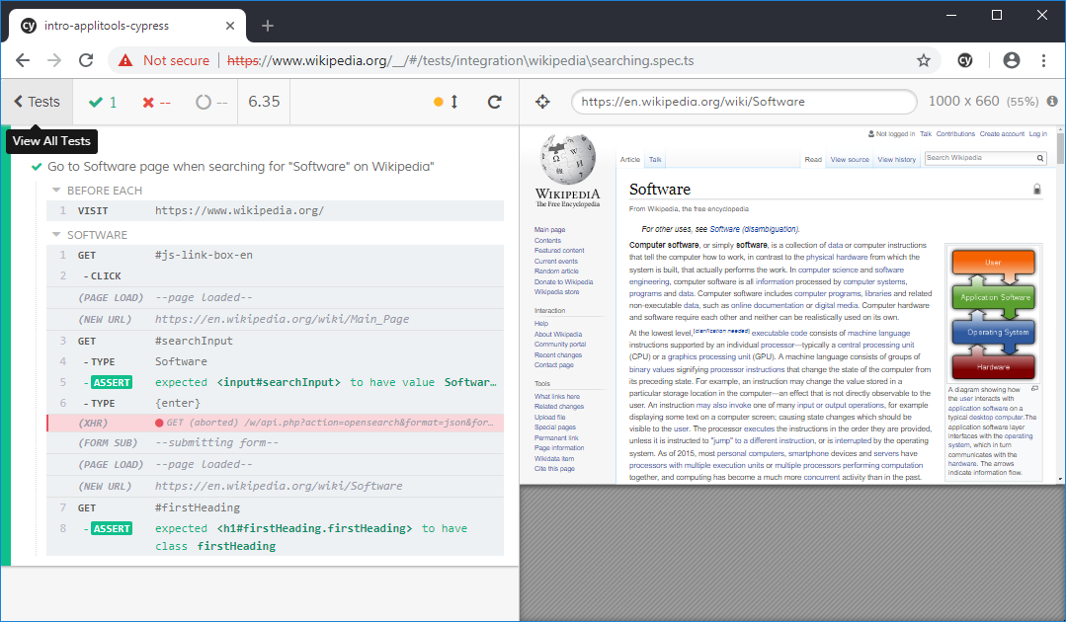Close the intro-applitools-cypress tab
The height and width of the screenshot is (622, 1066).
coord(230,26)
